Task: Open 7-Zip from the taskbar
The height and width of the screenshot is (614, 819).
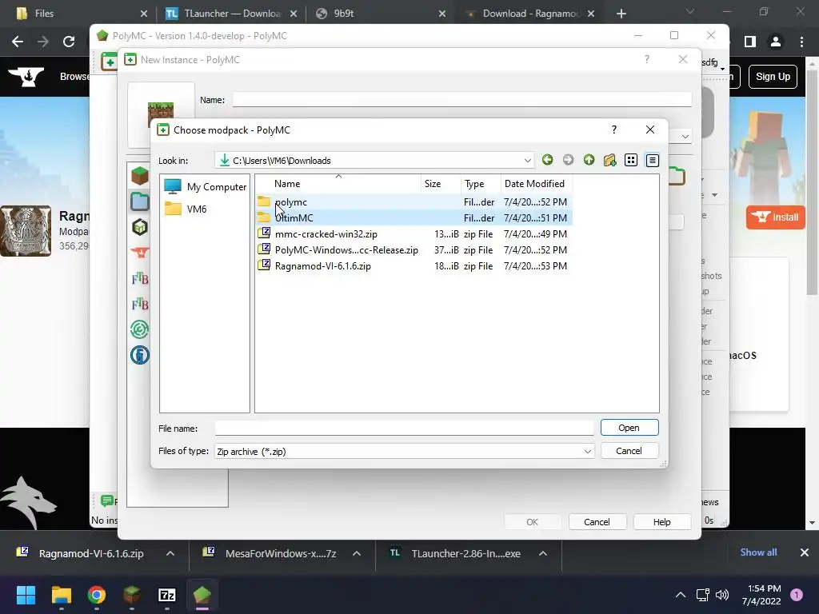Action: [x=166, y=595]
